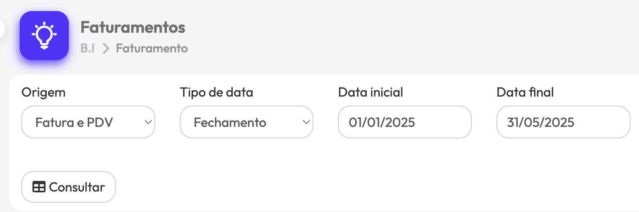Focus the Data final field with 31/05/2025

tap(563, 122)
